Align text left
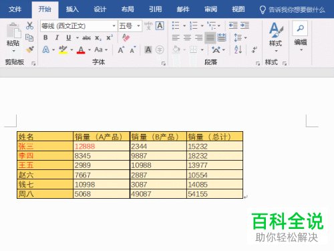Image resolution: width=334 pixels, height=251 pixels. [176, 37]
